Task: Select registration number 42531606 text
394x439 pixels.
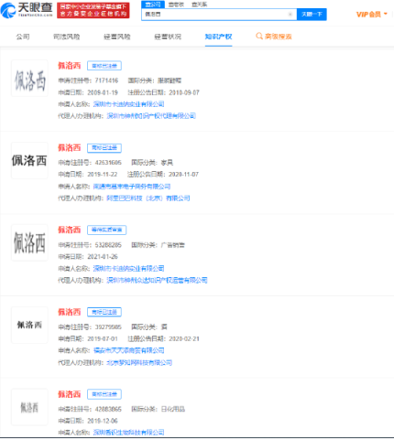Action: pos(108,163)
